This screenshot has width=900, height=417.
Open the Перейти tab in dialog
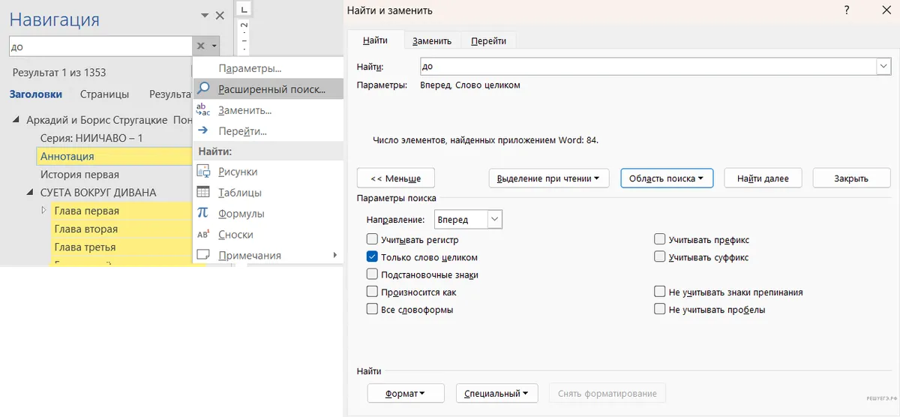pyautogui.click(x=488, y=40)
